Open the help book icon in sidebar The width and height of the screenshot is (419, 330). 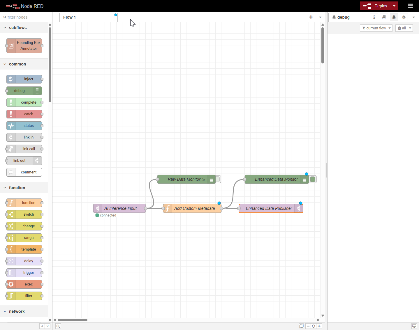[x=384, y=17]
